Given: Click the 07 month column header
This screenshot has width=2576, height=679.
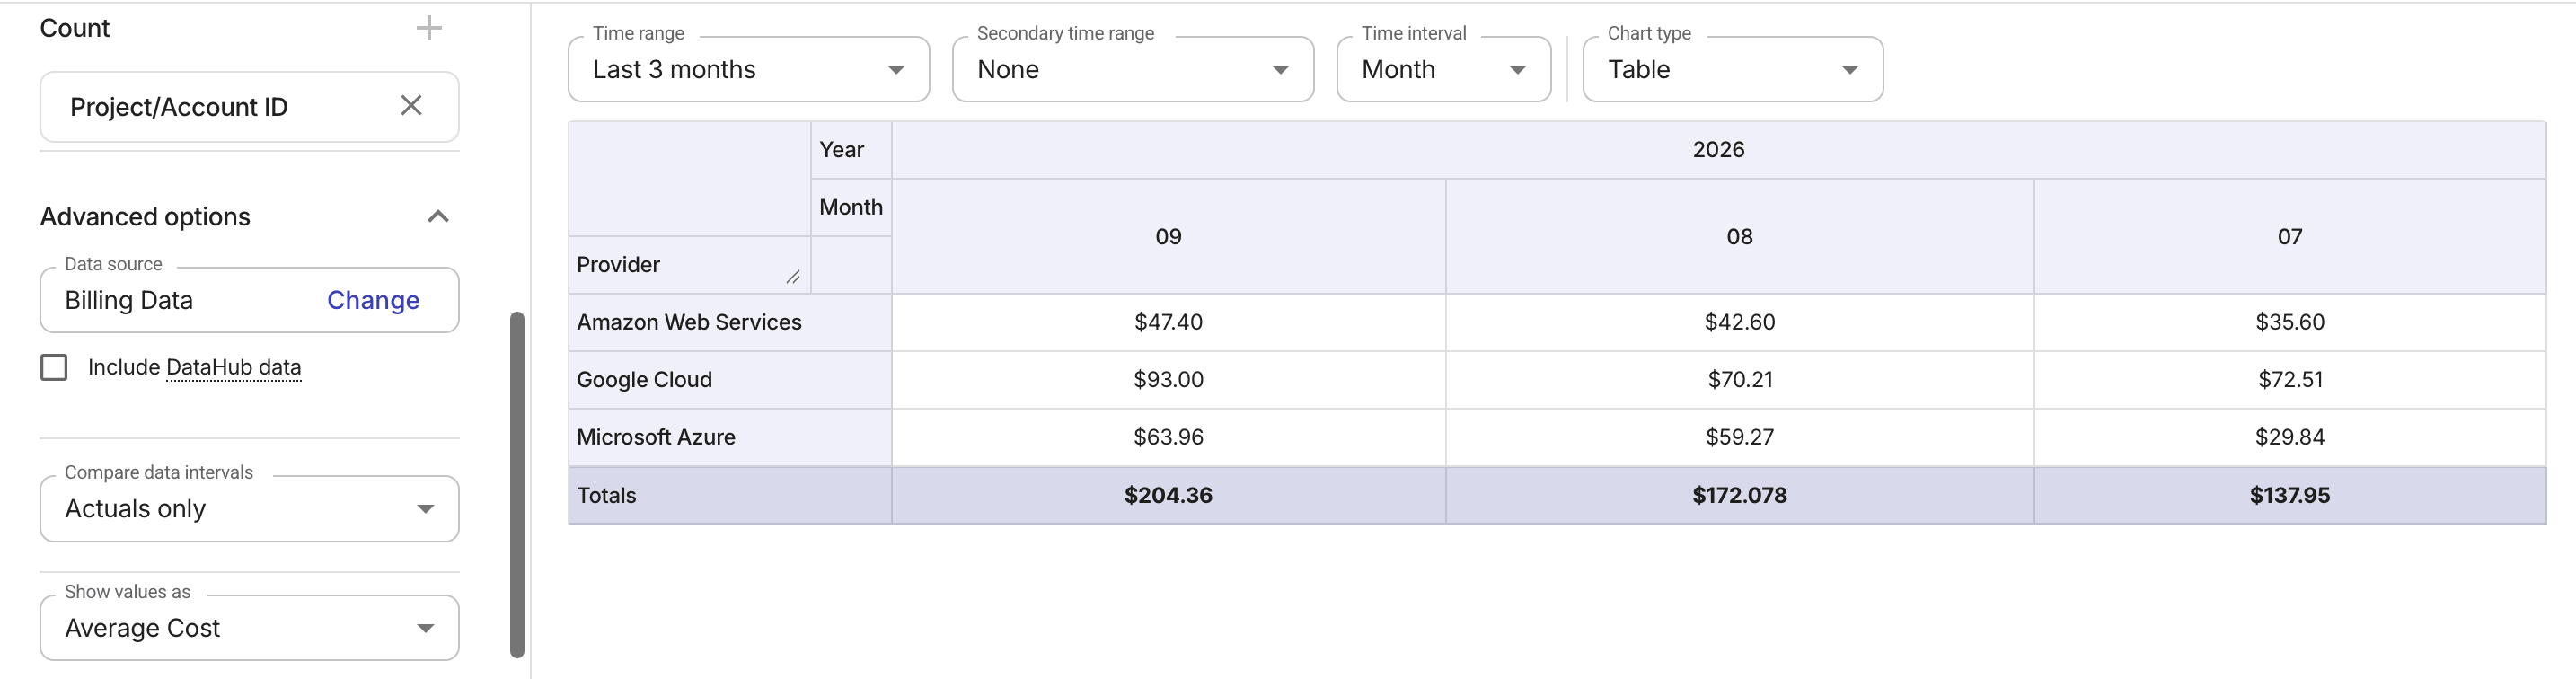Looking at the screenshot, I should pyautogui.click(x=2289, y=237).
